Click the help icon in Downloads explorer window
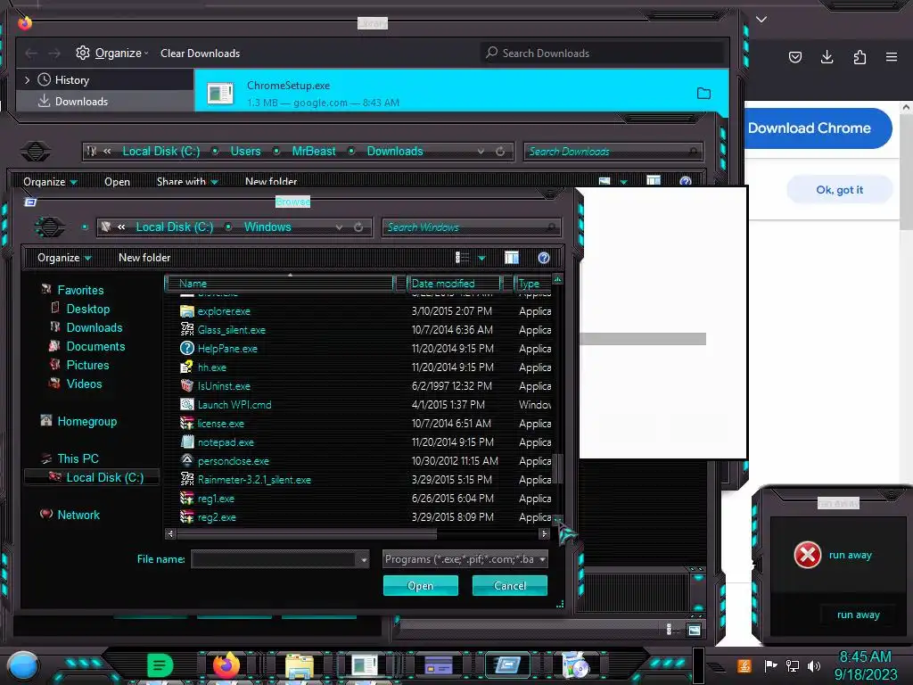Screen dimensions: 913x685 (x=686, y=181)
